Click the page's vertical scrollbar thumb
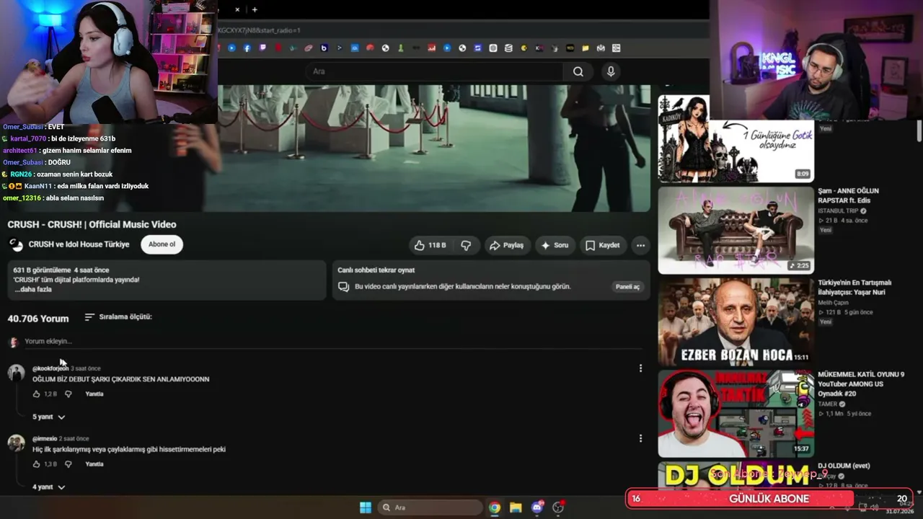Viewport: 923px width, 519px height. point(919,131)
